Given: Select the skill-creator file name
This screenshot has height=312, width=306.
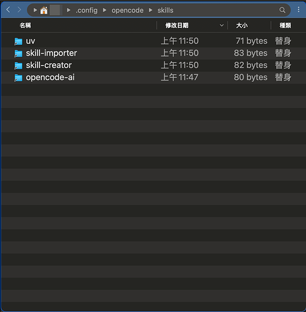Looking at the screenshot, I should (x=49, y=66).
